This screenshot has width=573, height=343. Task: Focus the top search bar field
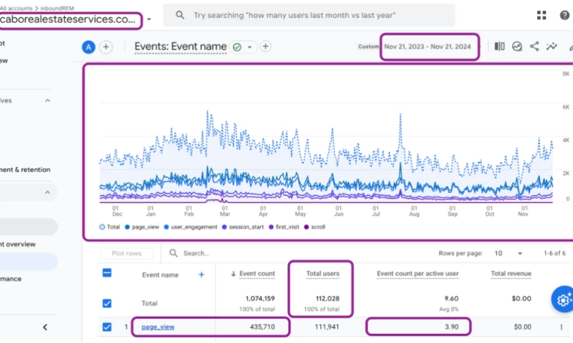pyautogui.click(x=309, y=15)
